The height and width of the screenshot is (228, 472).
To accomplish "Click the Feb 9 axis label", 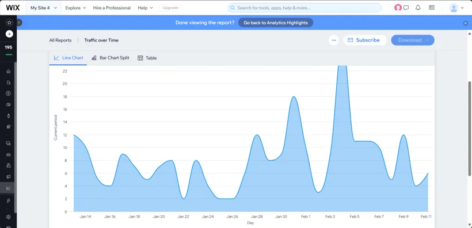I will [x=404, y=216].
